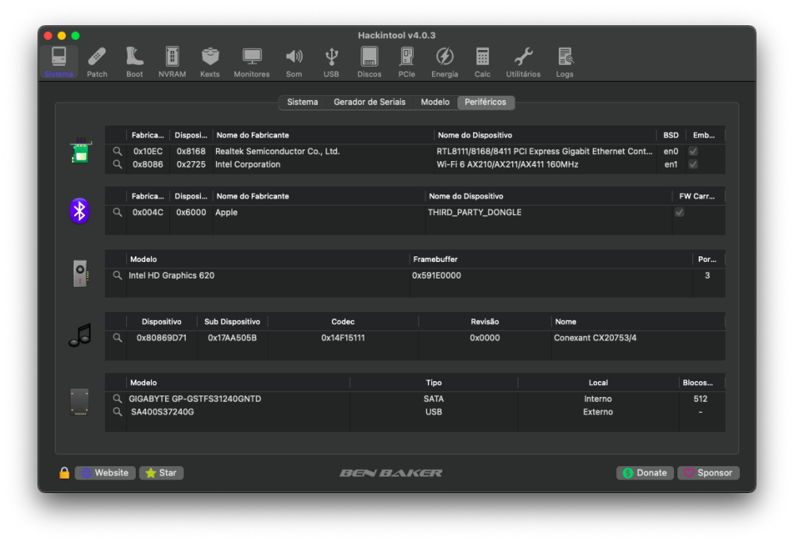Open the Logs toolbar section

click(x=565, y=62)
